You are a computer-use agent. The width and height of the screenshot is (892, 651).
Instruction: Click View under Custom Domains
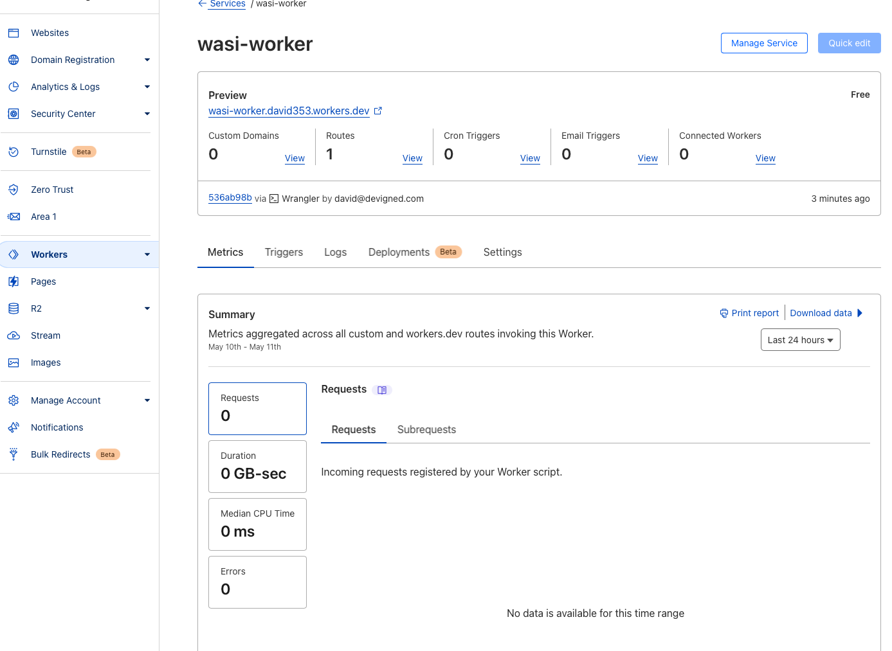pos(295,158)
